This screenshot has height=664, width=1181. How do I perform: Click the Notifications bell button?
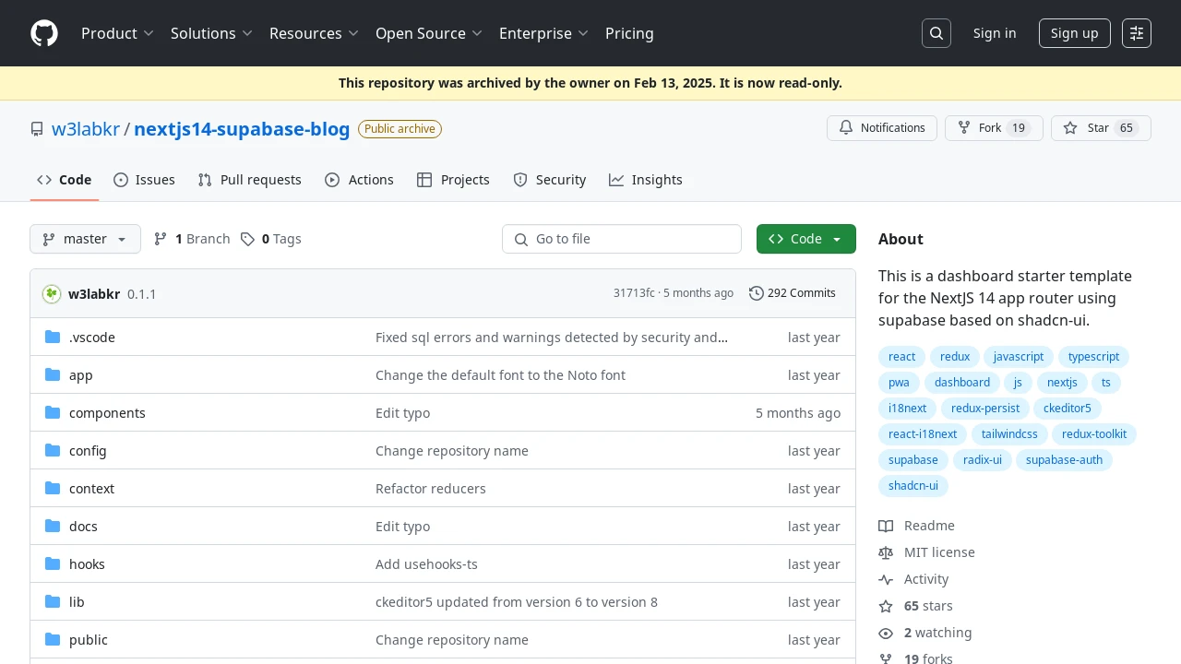pos(882,128)
